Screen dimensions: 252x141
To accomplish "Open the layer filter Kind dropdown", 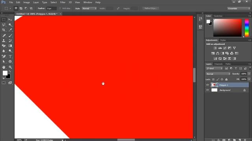I will [214, 69].
